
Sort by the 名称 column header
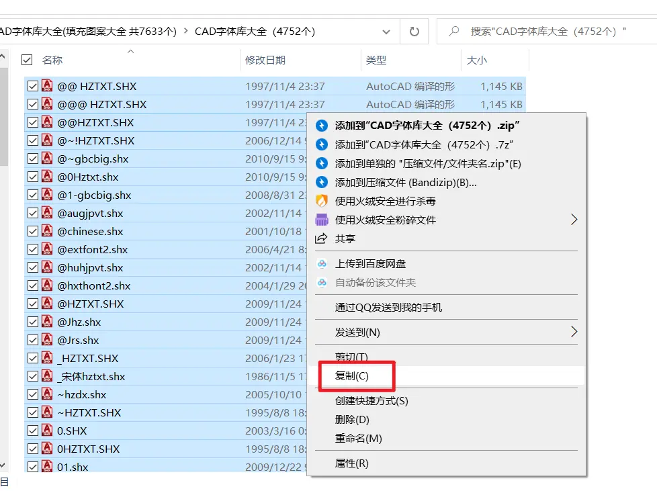point(52,60)
